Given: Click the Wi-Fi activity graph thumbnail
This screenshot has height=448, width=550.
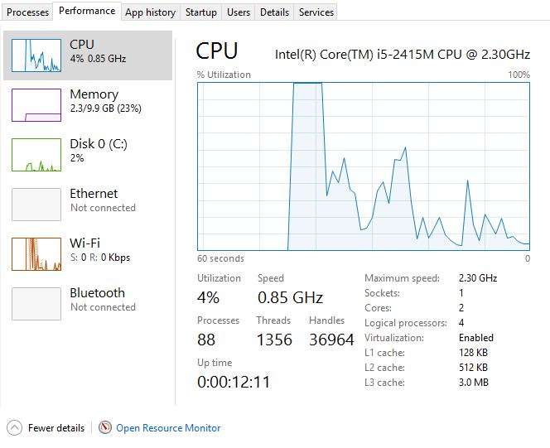Looking at the screenshot, I should point(36,254).
